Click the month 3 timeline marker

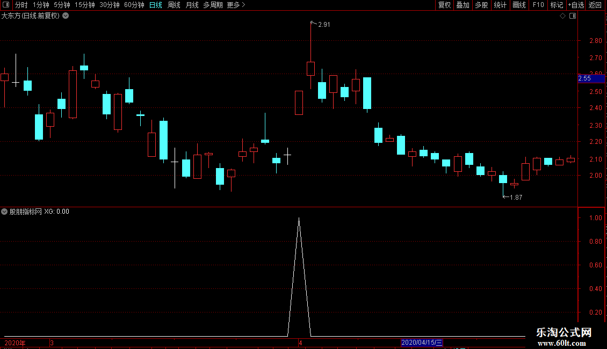click(x=52, y=343)
